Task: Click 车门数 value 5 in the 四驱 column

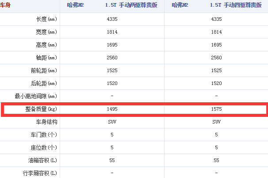Action: pos(216,135)
